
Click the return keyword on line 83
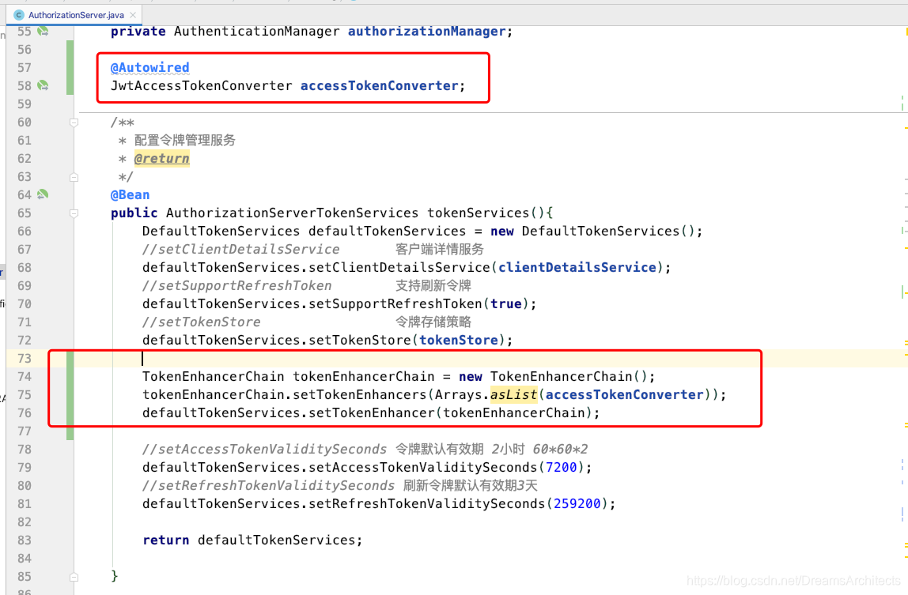165,540
